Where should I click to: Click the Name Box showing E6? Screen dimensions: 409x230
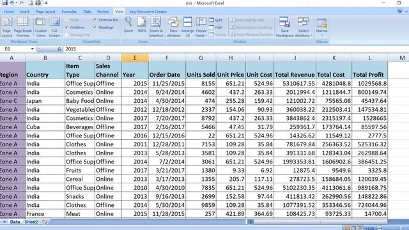tap(15, 49)
